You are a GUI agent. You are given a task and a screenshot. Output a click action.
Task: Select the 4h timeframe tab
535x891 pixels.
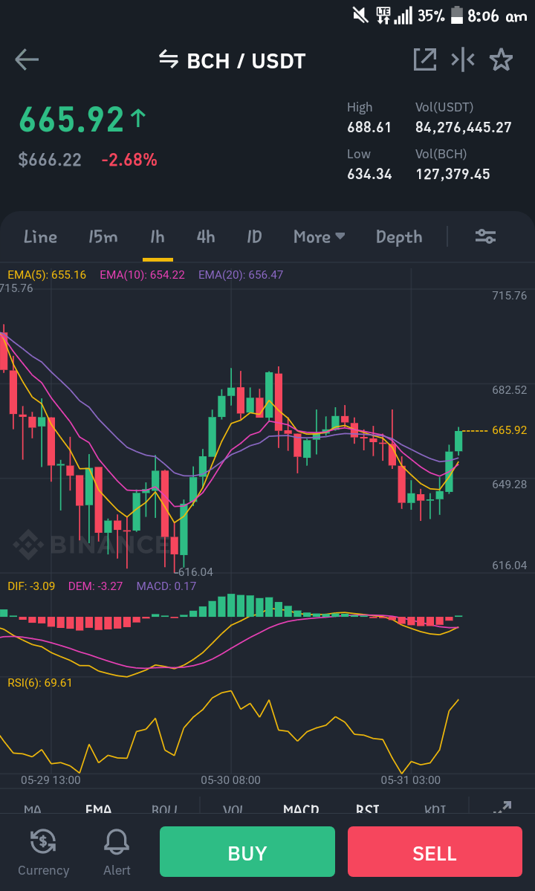(x=206, y=236)
